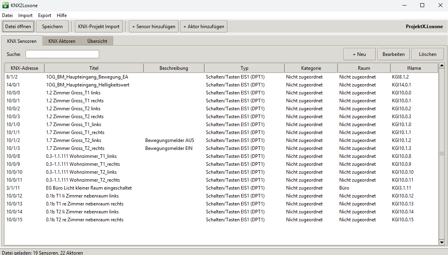The width and height of the screenshot is (448, 255).
Task: Open the Hilfe menu
Action: (x=62, y=15)
